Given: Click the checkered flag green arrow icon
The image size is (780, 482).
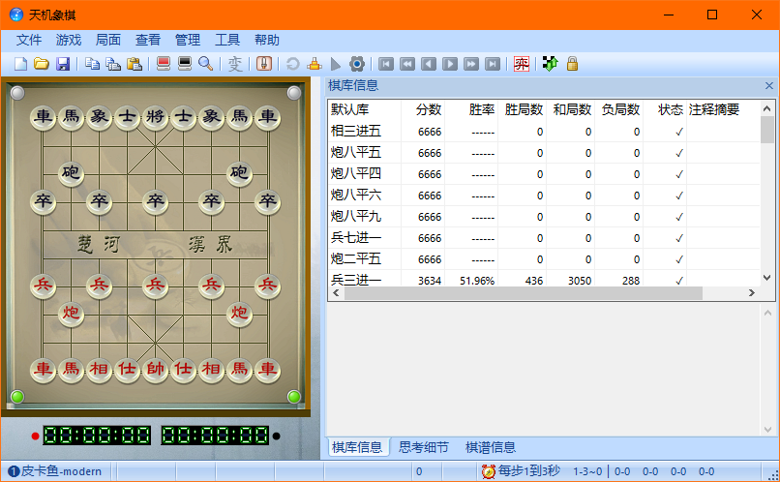Looking at the screenshot, I should tap(551, 64).
